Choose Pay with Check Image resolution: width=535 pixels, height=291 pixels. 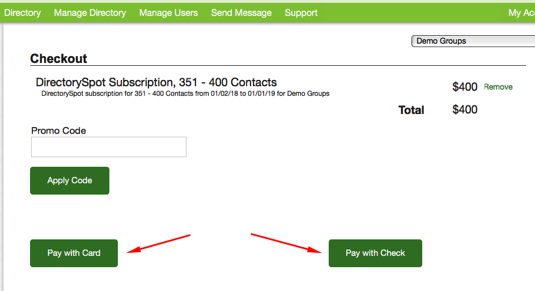pos(375,253)
